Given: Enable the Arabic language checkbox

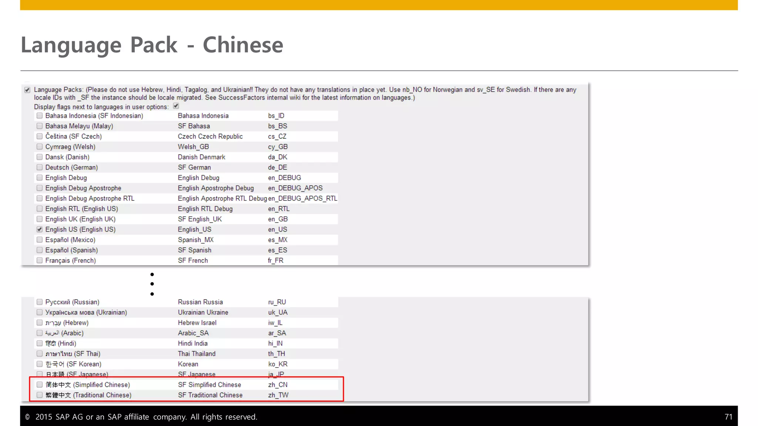Looking at the screenshot, I should [40, 333].
